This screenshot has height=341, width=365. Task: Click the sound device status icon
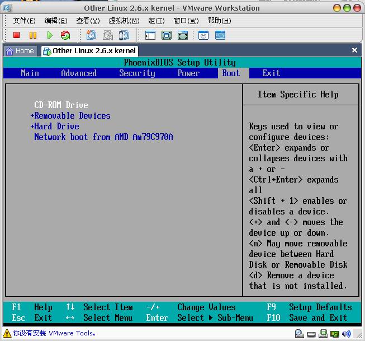[346, 334]
